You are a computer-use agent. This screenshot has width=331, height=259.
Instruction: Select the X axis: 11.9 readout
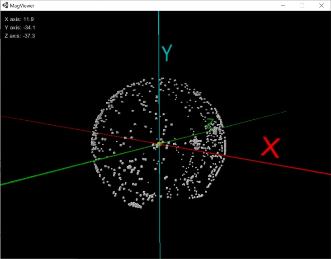pos(19,19)
